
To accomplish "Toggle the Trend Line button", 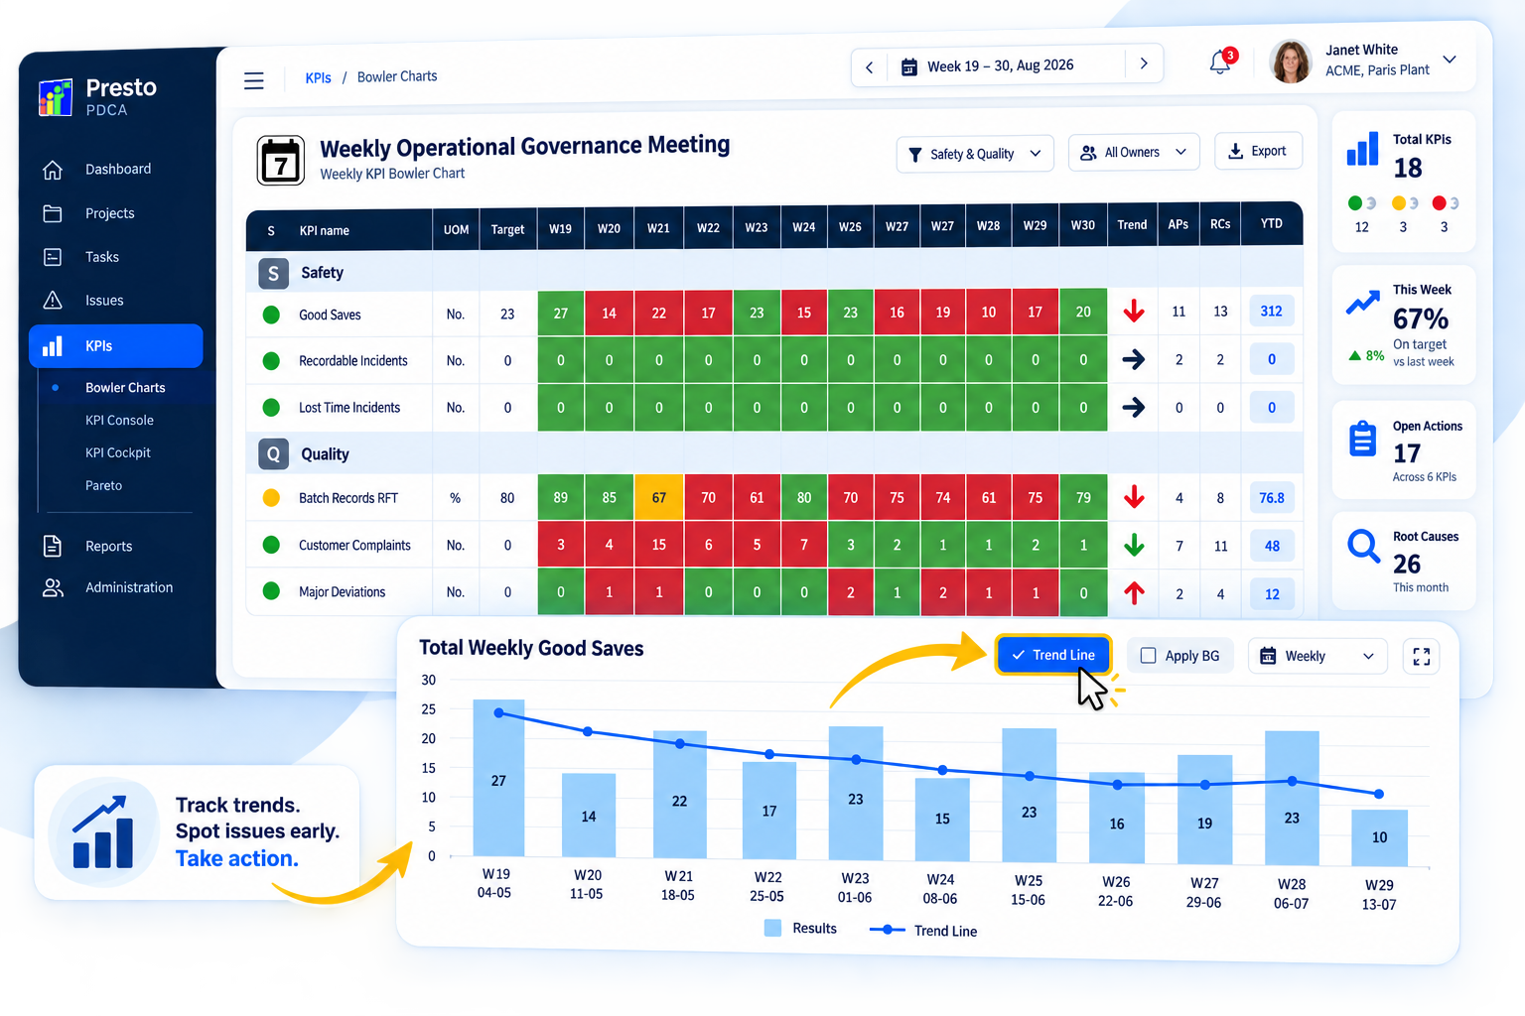I will point(1052,655).
